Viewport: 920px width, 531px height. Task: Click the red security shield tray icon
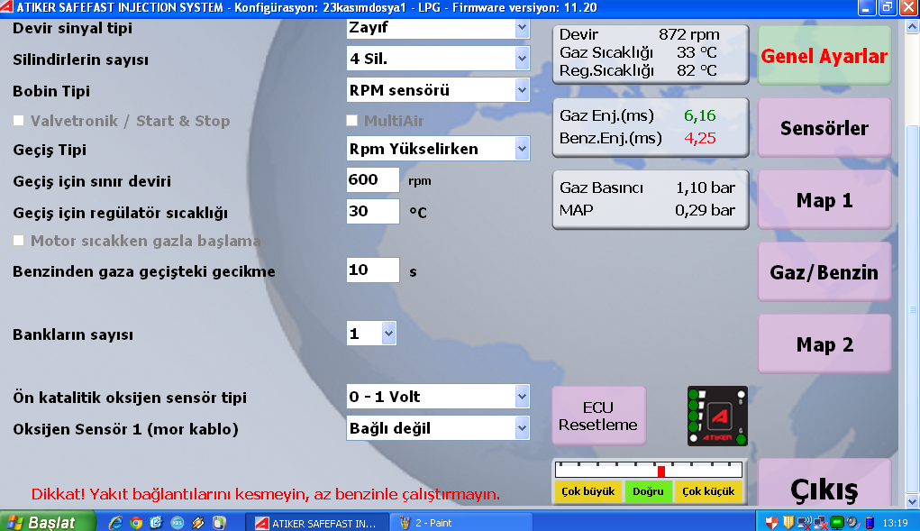tap(772, 522)
